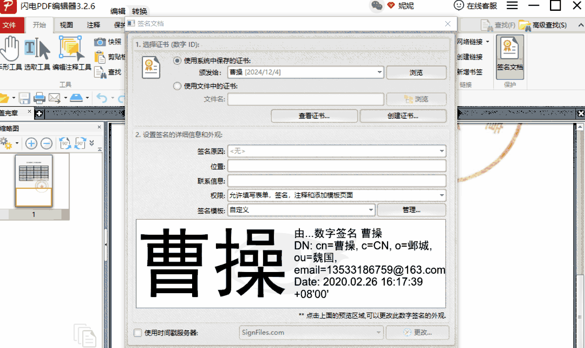Click Create Link (创建链接) in the ribbon

[x=469, y=57]
